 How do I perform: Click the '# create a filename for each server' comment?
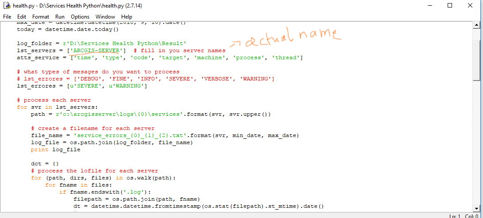93,128
